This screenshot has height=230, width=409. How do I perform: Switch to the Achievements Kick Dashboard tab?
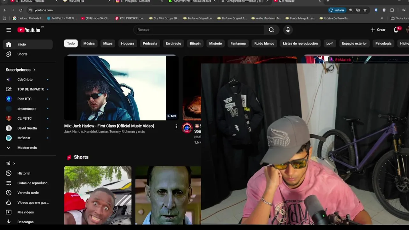192,1
